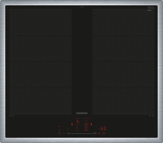Tap the red timer clock symbol

(104, 133)
